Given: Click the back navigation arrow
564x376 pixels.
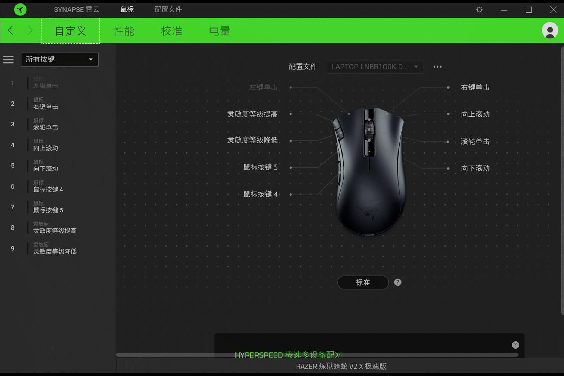Looking at the screenshot, I should 11,30.
